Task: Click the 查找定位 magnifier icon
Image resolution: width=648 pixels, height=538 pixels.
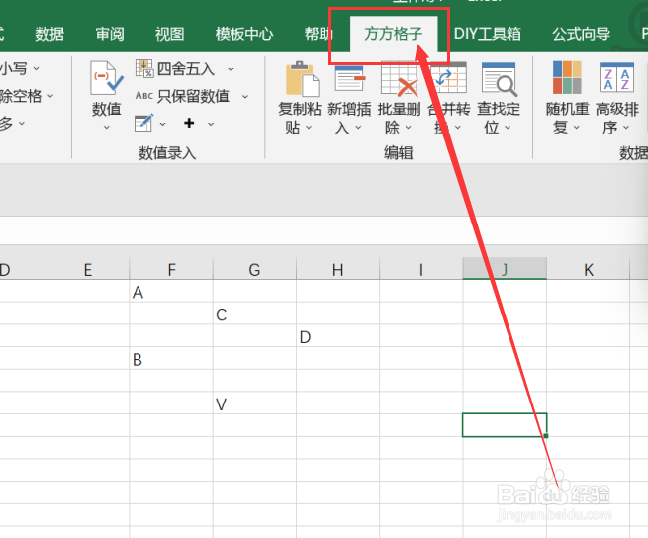Action: click(500, 79)
